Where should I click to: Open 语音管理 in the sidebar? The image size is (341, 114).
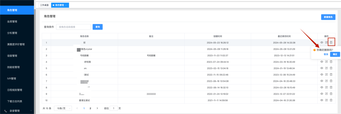pyautogui.click(x=17, y=56)
